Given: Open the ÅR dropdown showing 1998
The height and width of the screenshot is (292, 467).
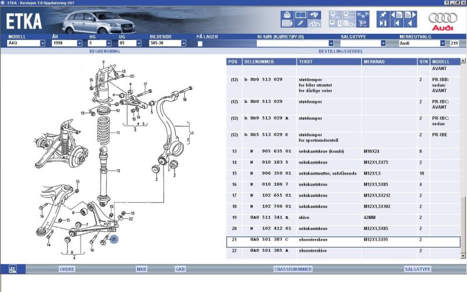Looking at the screenshot, I should tap(79, 43).
